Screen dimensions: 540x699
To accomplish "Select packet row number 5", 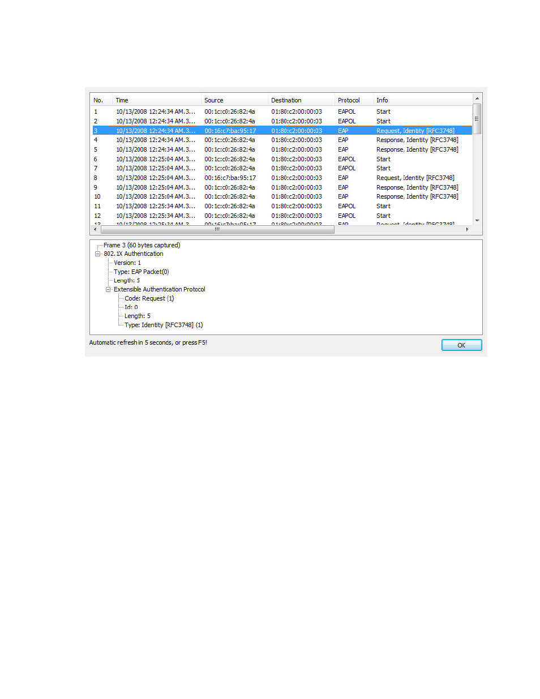I will 282,149.
